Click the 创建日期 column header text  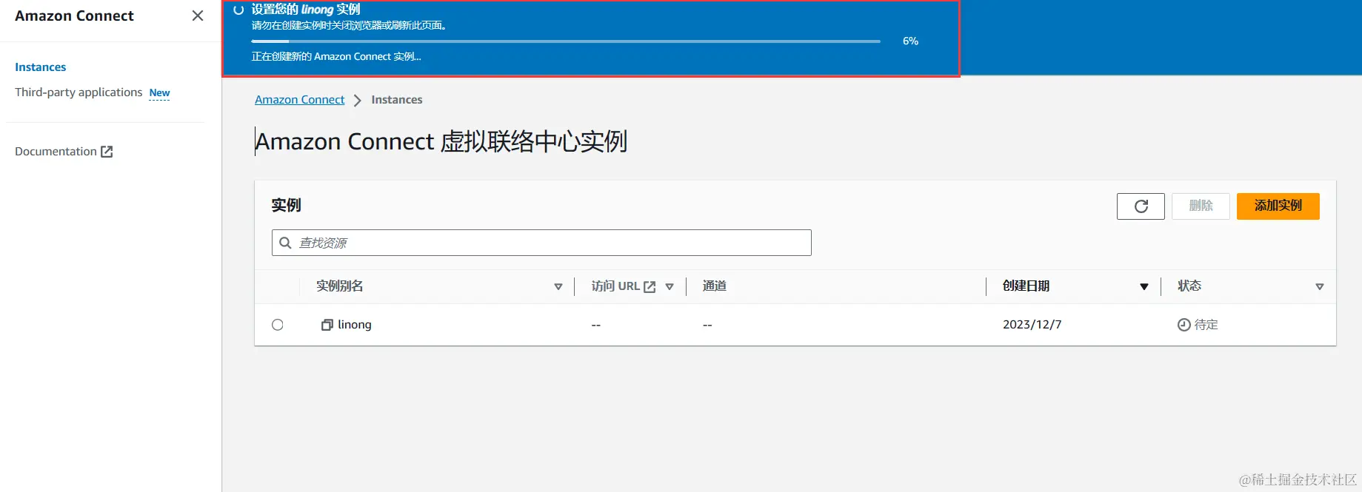point(1026,286)
